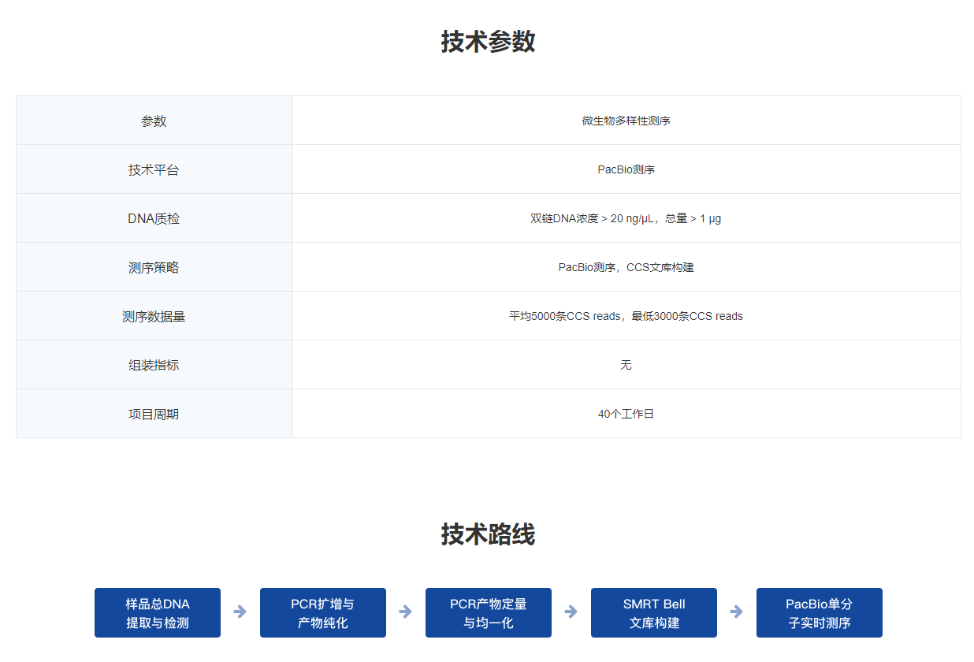Click the PCR产物定量与均一化 step
Screen dimensions: 974x662
489,612
